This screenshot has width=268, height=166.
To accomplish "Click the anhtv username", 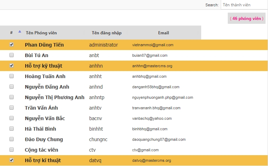I will click(x=95, y=108).
